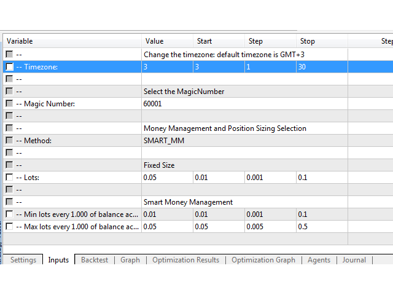Open the SMART_MM Method value dropdown

[166, 141]
